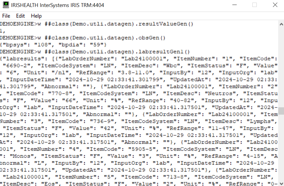Open the Edit menu

(x=20, y=16)
